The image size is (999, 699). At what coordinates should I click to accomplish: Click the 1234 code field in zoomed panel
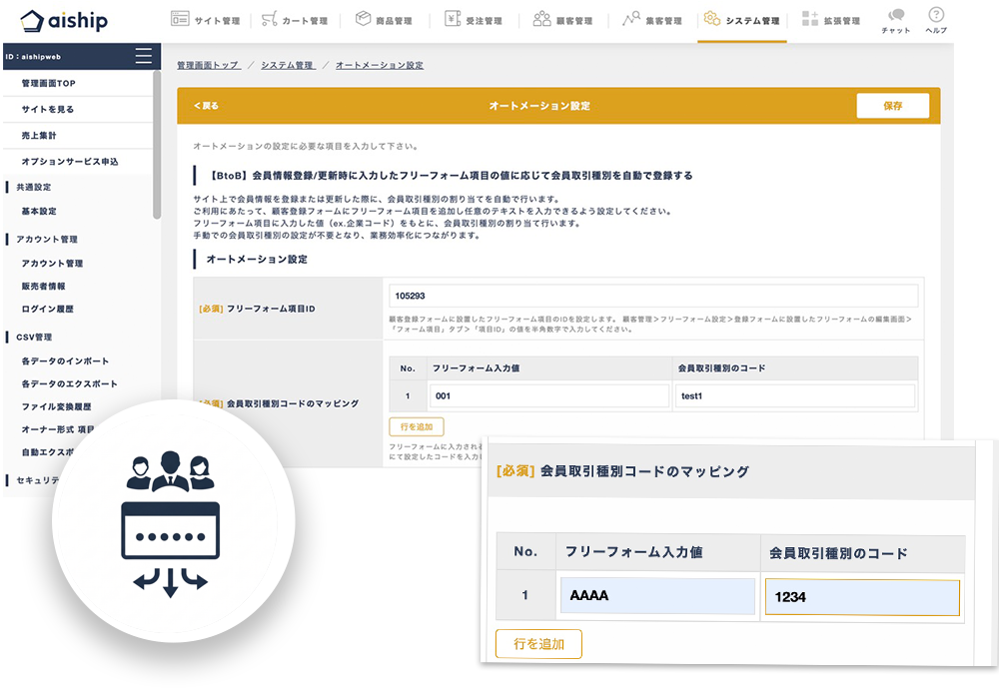coord(862,597)
